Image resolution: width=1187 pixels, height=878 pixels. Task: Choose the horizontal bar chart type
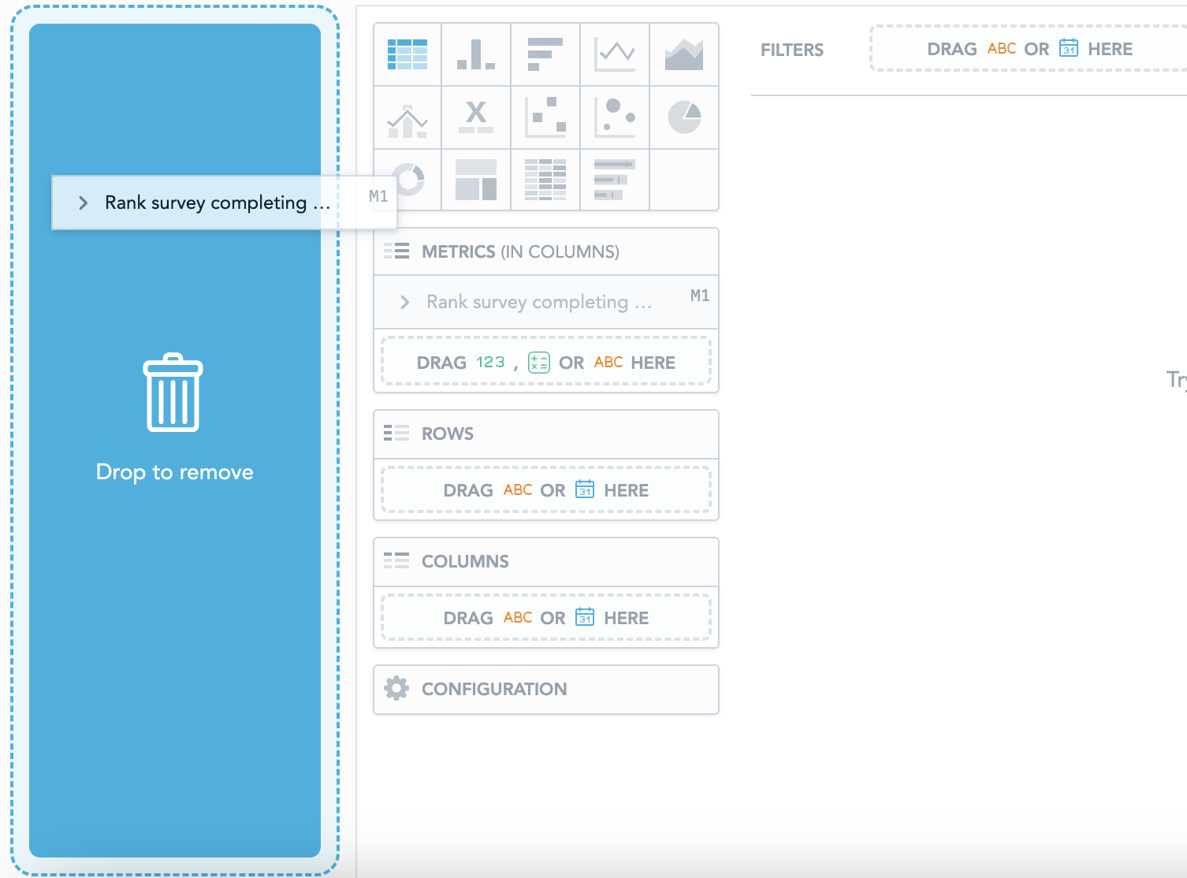pyautogui.click(x=545, y=54)
